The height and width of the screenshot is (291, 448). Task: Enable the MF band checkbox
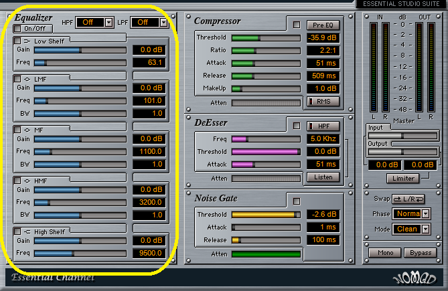click(x=17, y=130)
